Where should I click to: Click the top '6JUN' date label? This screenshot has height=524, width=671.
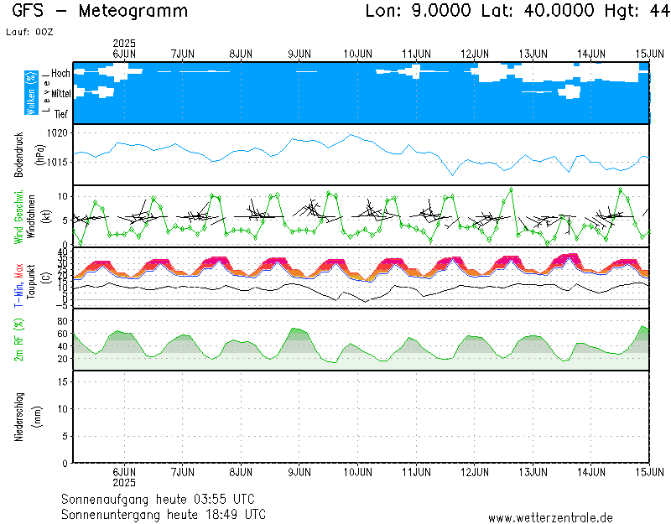(124, 54)
